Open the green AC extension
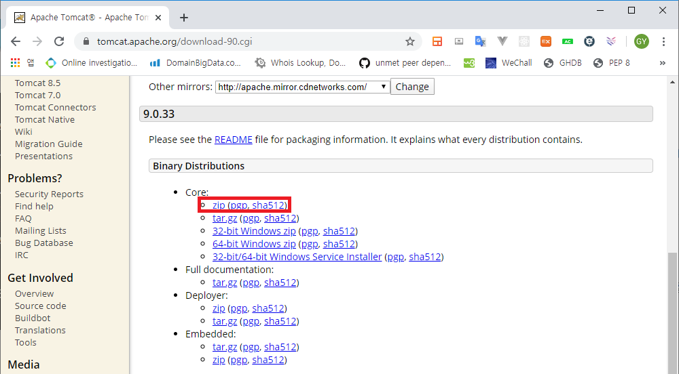This screenshot has width=679, height=374. (567, 41)
